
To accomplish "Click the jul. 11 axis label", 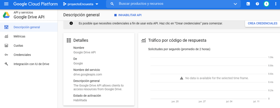I will 256,101.
